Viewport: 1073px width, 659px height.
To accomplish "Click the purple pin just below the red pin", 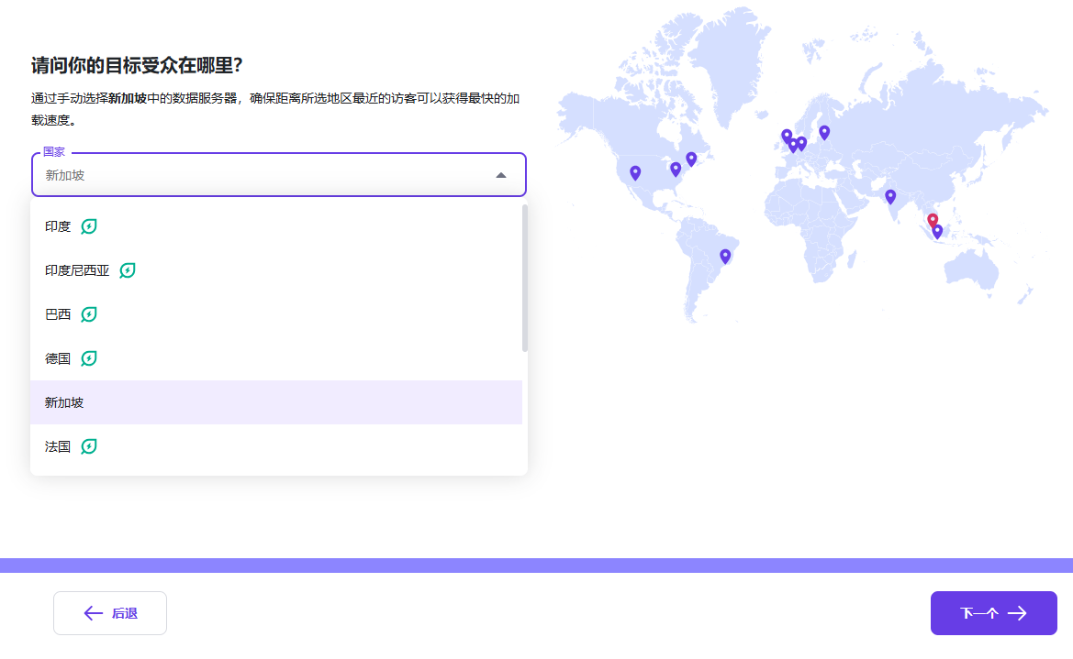I will coord(937,231).
